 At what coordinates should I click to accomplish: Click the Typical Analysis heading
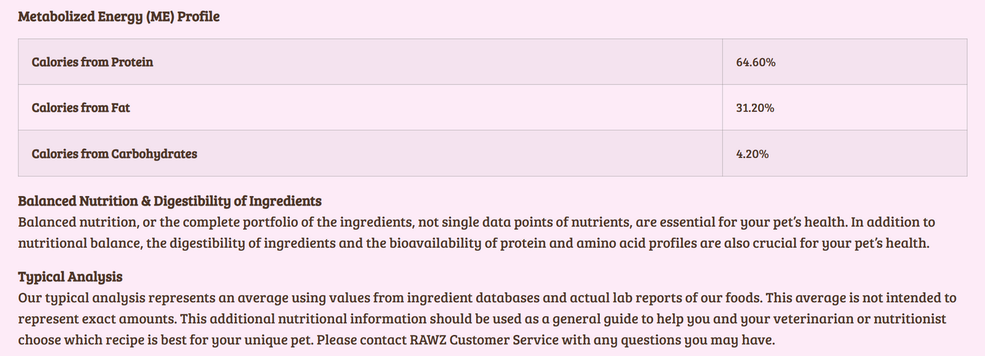70,277
